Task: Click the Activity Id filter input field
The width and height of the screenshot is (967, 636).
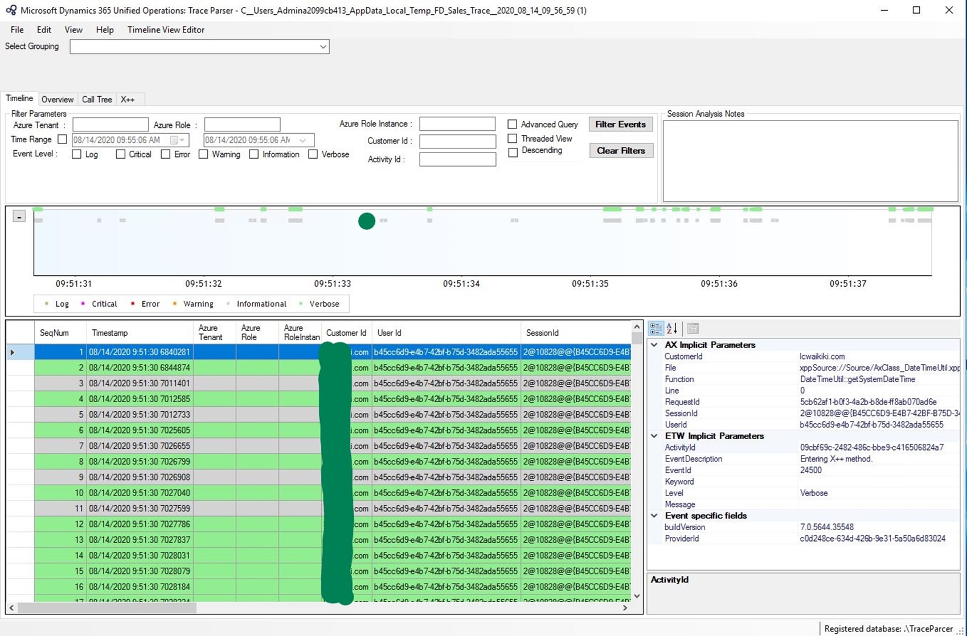Action: (x=457, y=159)
